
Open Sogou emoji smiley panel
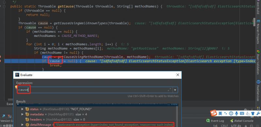coord(231,114)
